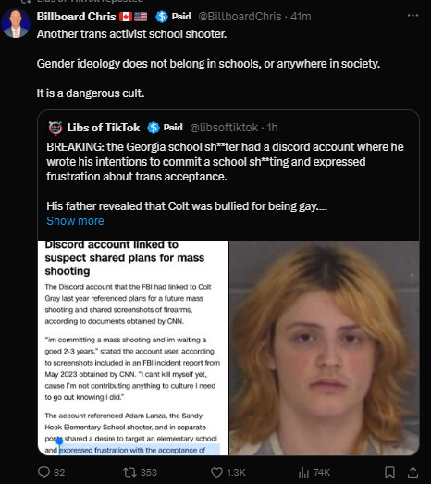Image resolution: width=431 pixels, height=484 pixels.
Task: Click Billboard Chris profile avatar
Action: tap(15, 24)
